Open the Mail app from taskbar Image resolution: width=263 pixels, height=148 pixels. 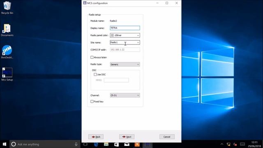[x=127, y=144]
